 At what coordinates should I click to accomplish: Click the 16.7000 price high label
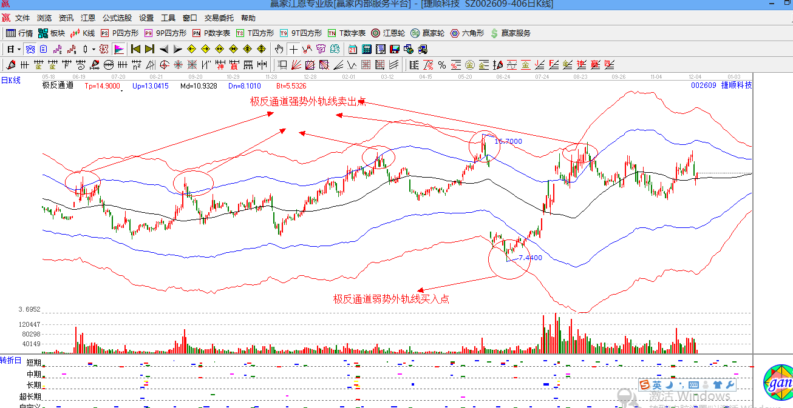pyautogui.click(x=508, y=141)
